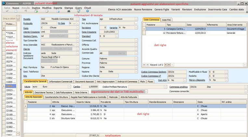Open the Modello dropdown

(77, 19)
